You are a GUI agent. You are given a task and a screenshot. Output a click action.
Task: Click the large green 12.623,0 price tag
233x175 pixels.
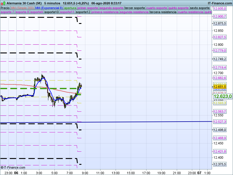point(223,96)
